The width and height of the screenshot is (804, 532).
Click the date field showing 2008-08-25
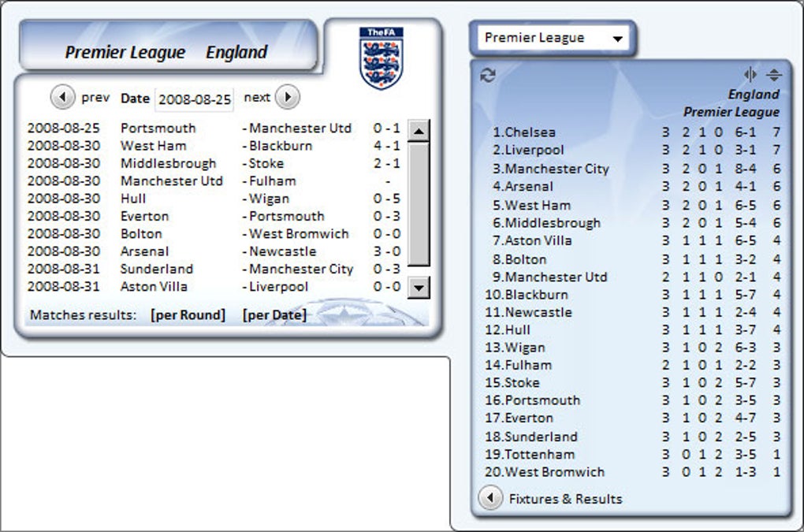tap(195, 99)
